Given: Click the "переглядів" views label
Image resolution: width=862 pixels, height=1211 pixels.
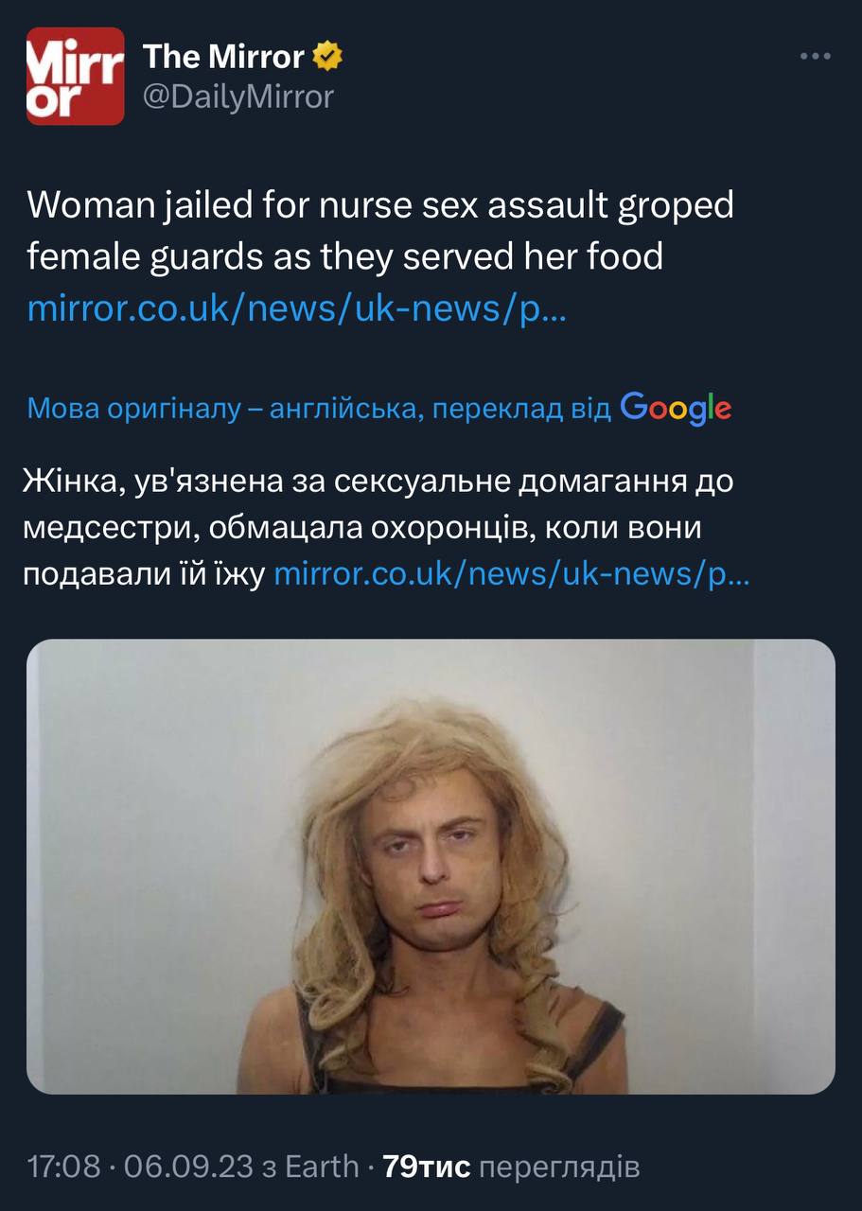Looking at the screenshot, I should click(559, 1167).
